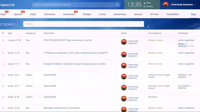The image size is (200, 112).
Task: Click author avatar in Просмотр row
Action: (x=124, y=99)
